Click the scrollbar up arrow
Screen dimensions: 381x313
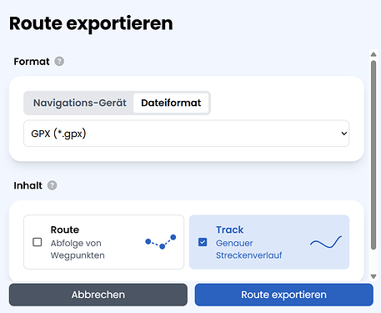[373, 54]
